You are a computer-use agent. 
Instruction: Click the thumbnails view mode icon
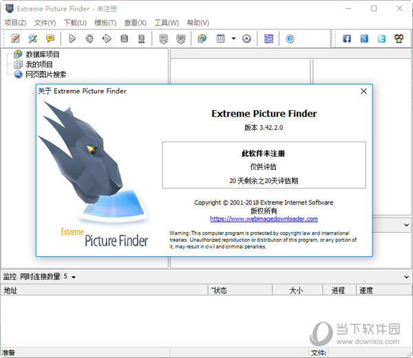tap(220, 39)
